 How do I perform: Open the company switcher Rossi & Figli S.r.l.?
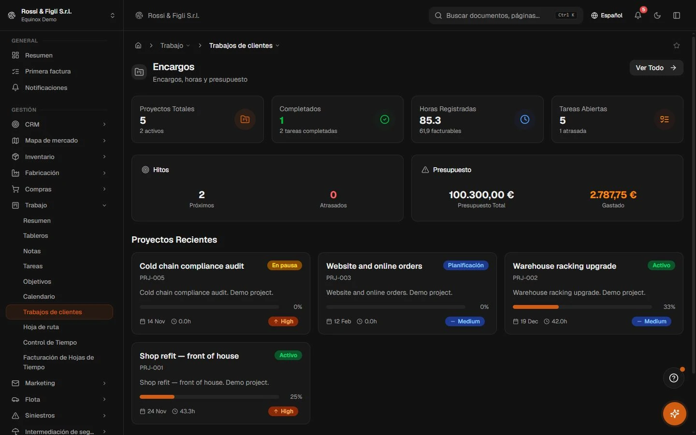pos(62,15)
